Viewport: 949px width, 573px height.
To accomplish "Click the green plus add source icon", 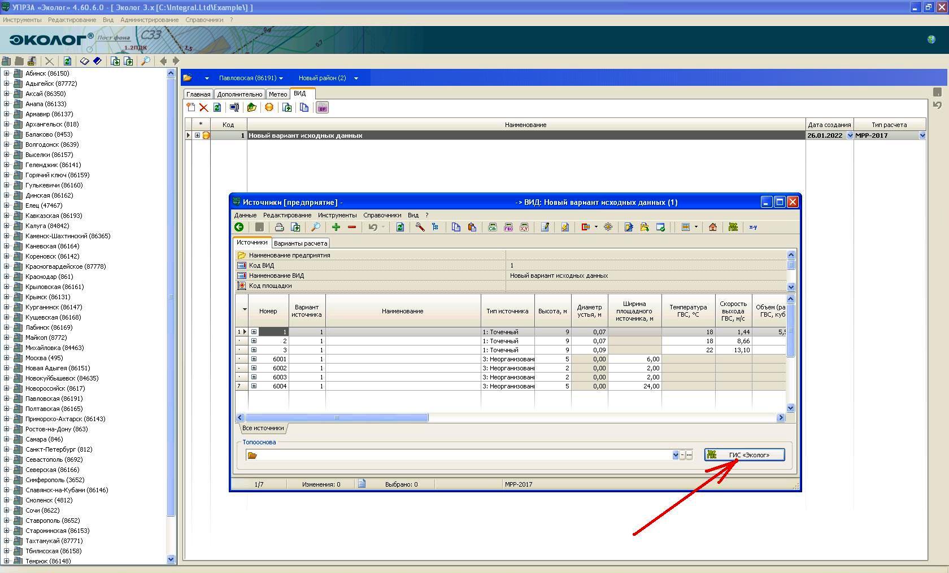I will (x=336, y=227).
